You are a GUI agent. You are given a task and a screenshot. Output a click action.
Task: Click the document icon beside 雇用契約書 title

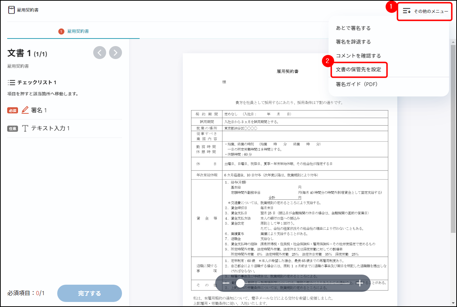pyautogui.click(x=12, y=10)
